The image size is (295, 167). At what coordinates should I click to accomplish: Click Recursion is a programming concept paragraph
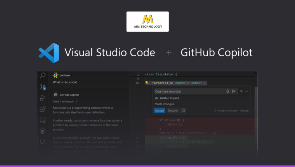click(83, 110)
